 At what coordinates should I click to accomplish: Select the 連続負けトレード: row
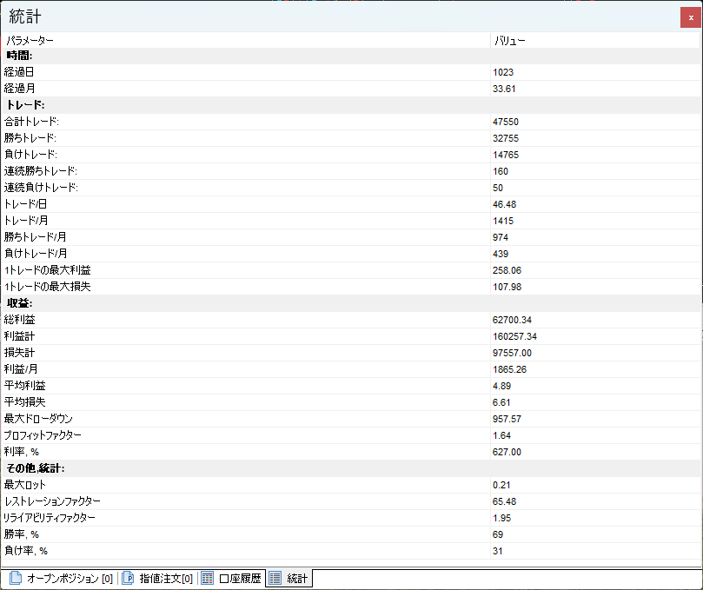(x=351, y=188)
